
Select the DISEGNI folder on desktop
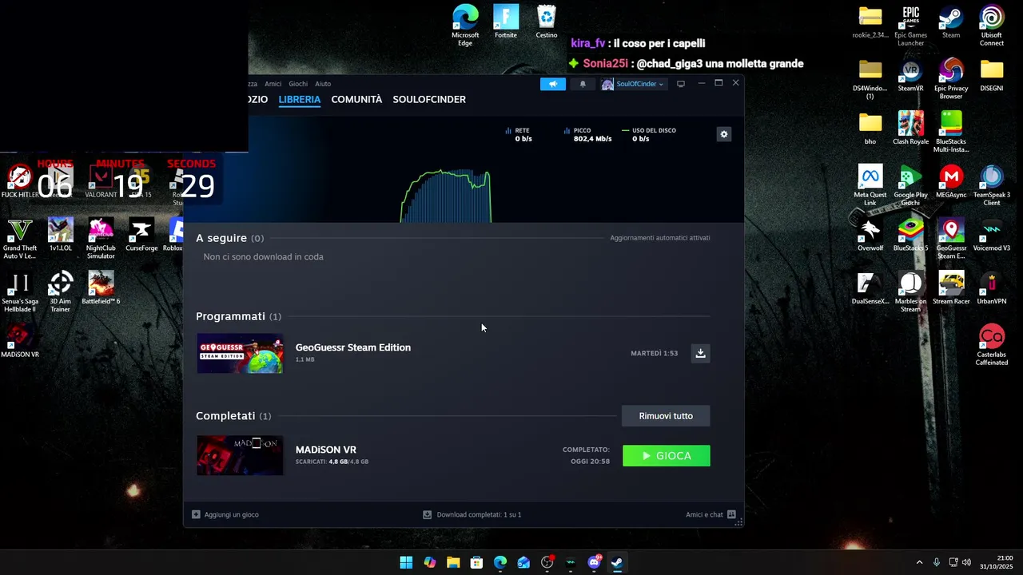tap(992, 76)
